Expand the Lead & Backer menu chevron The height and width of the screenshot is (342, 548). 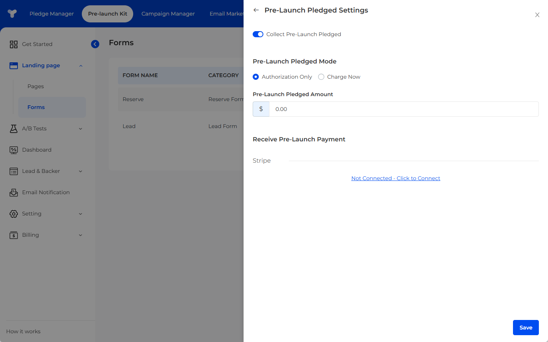(80, 171)
